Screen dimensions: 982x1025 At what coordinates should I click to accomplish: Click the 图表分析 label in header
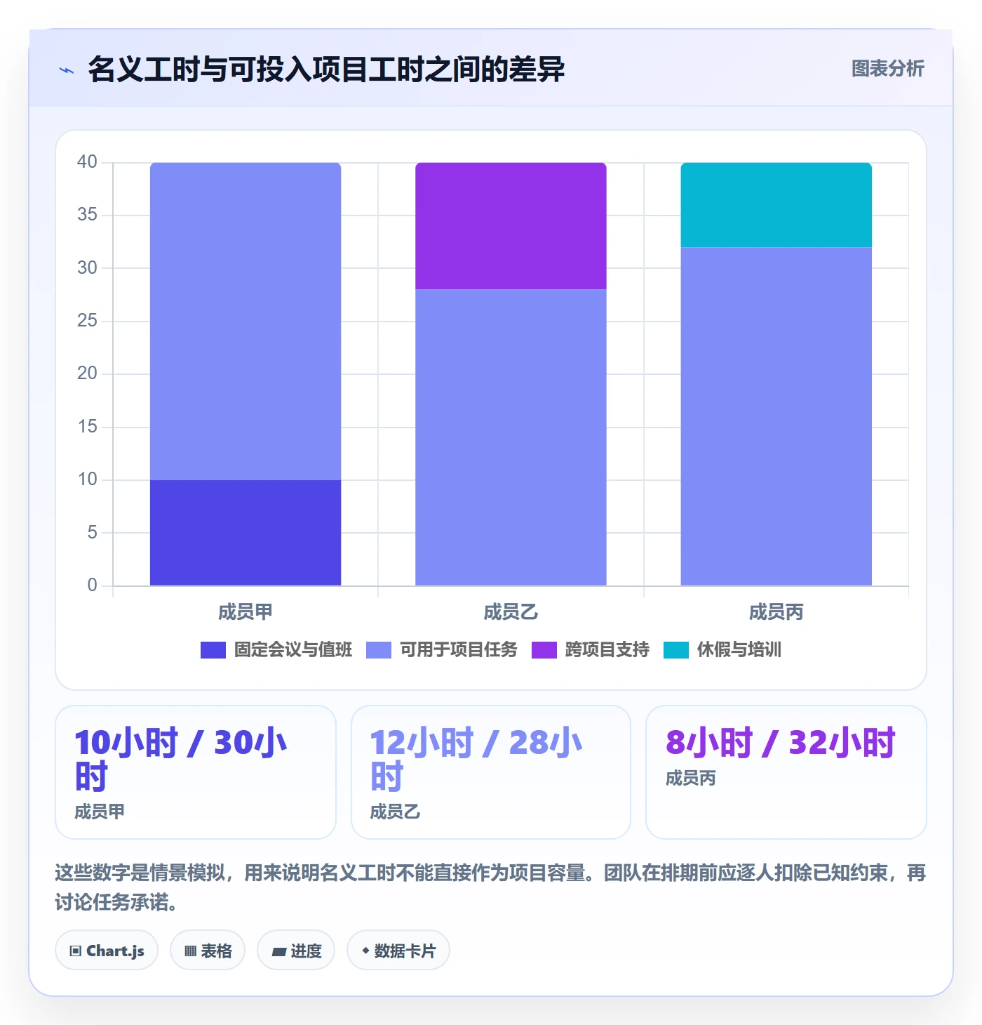[887, 69]
